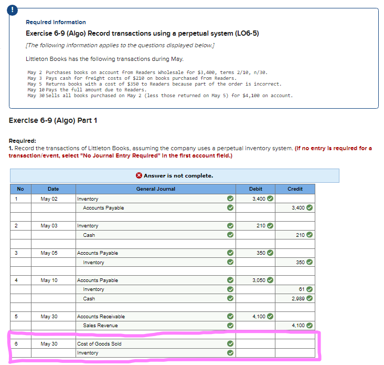Viewport: 384px width, 365px height.
Task: Click green check next to May 05 Inventory account
Action: 230,262
